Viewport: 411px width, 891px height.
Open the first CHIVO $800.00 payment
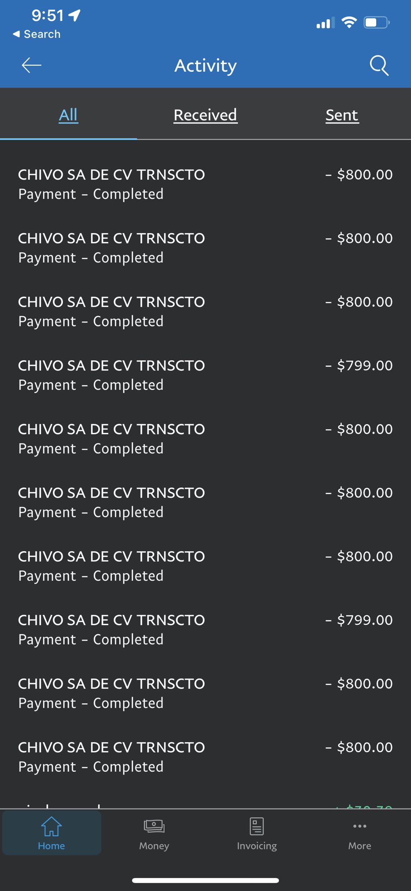click(205, 184)
